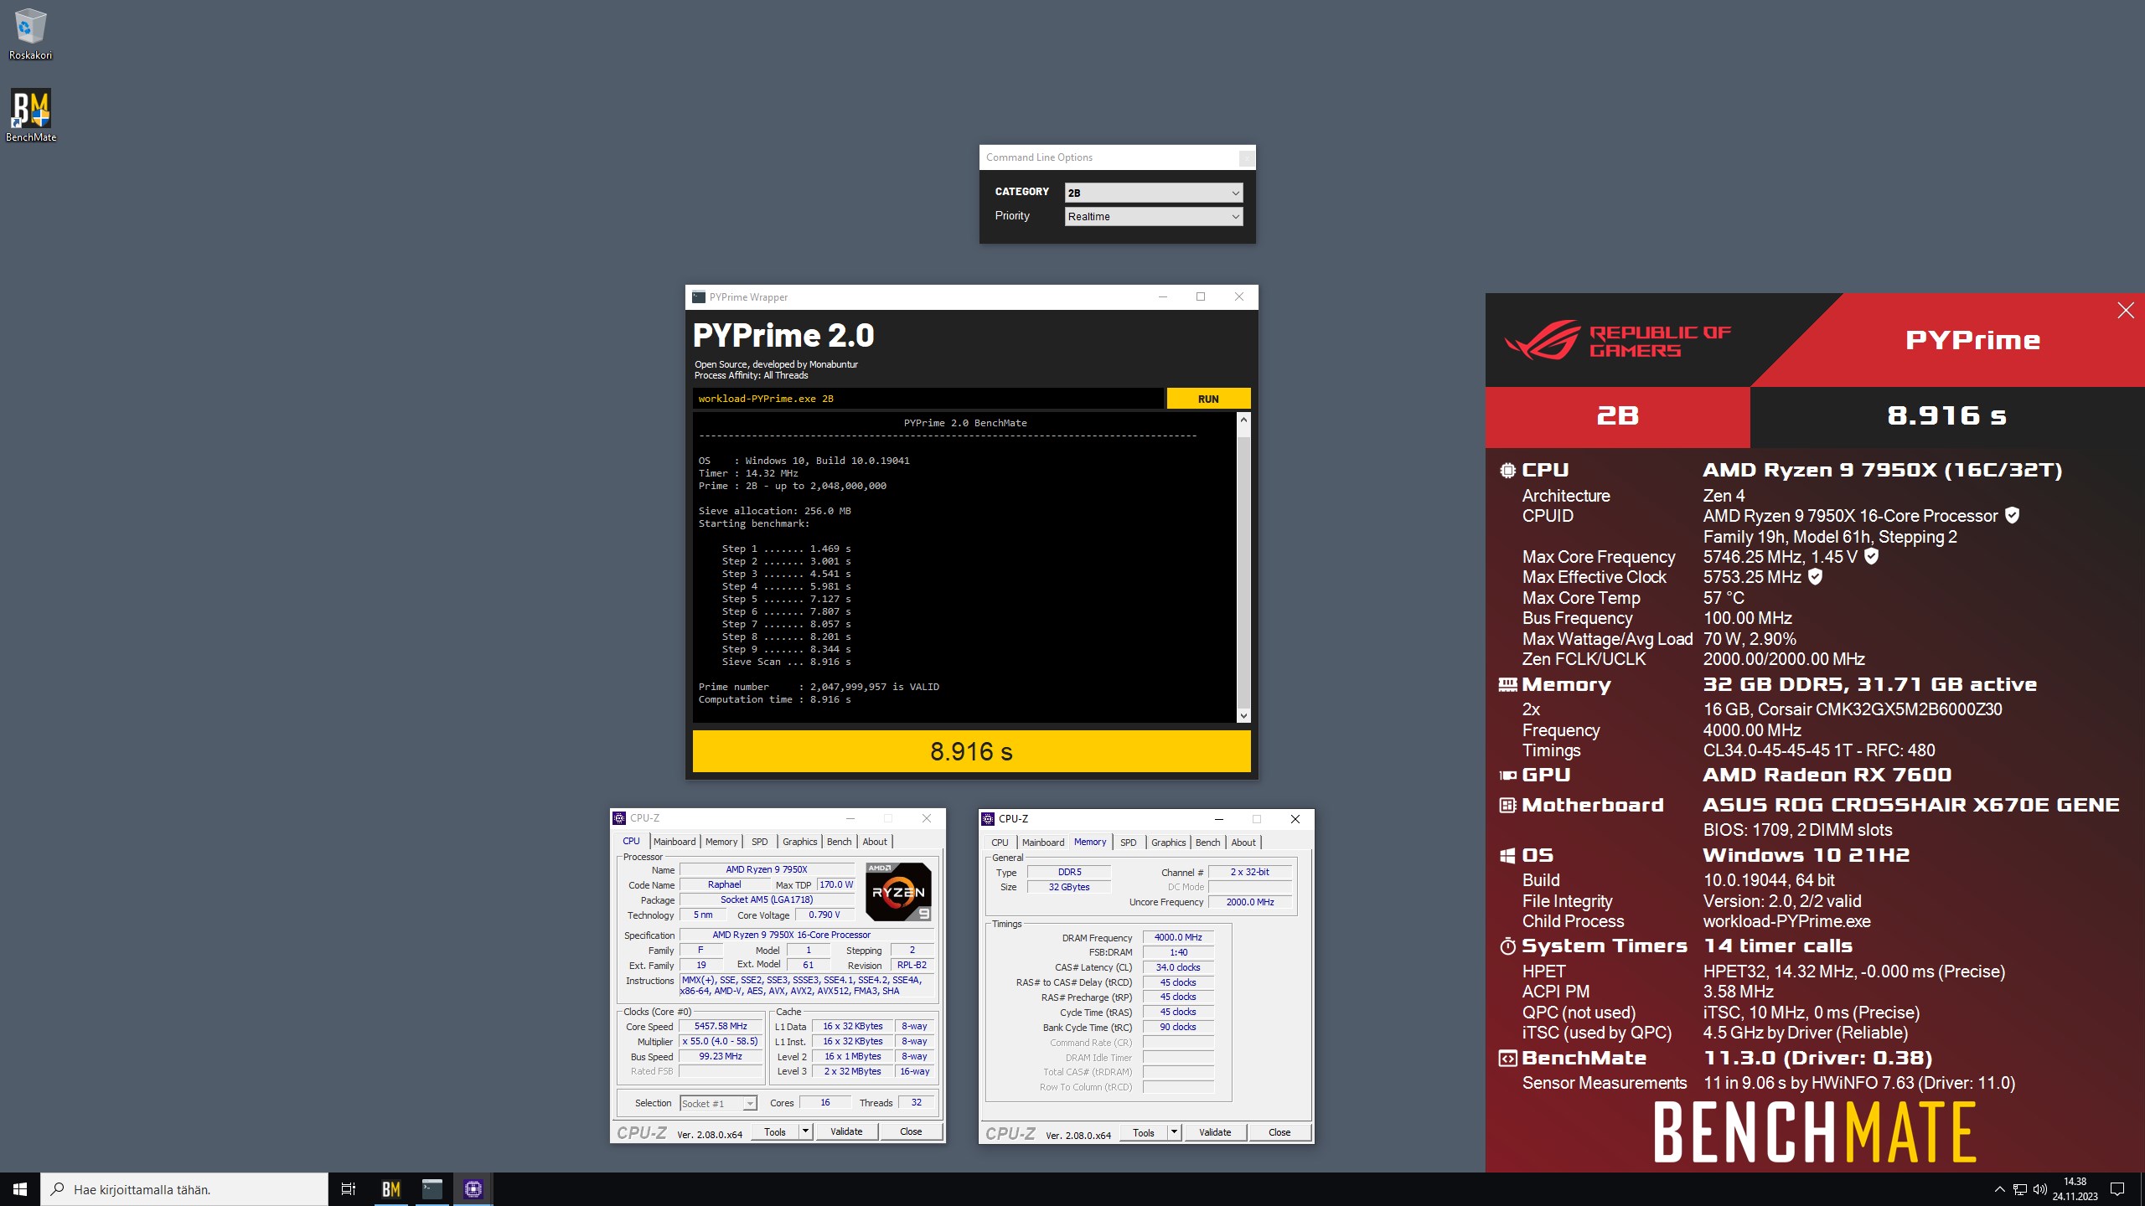Open the Roskakori recycle bin icon

click(x=30, y=33)
